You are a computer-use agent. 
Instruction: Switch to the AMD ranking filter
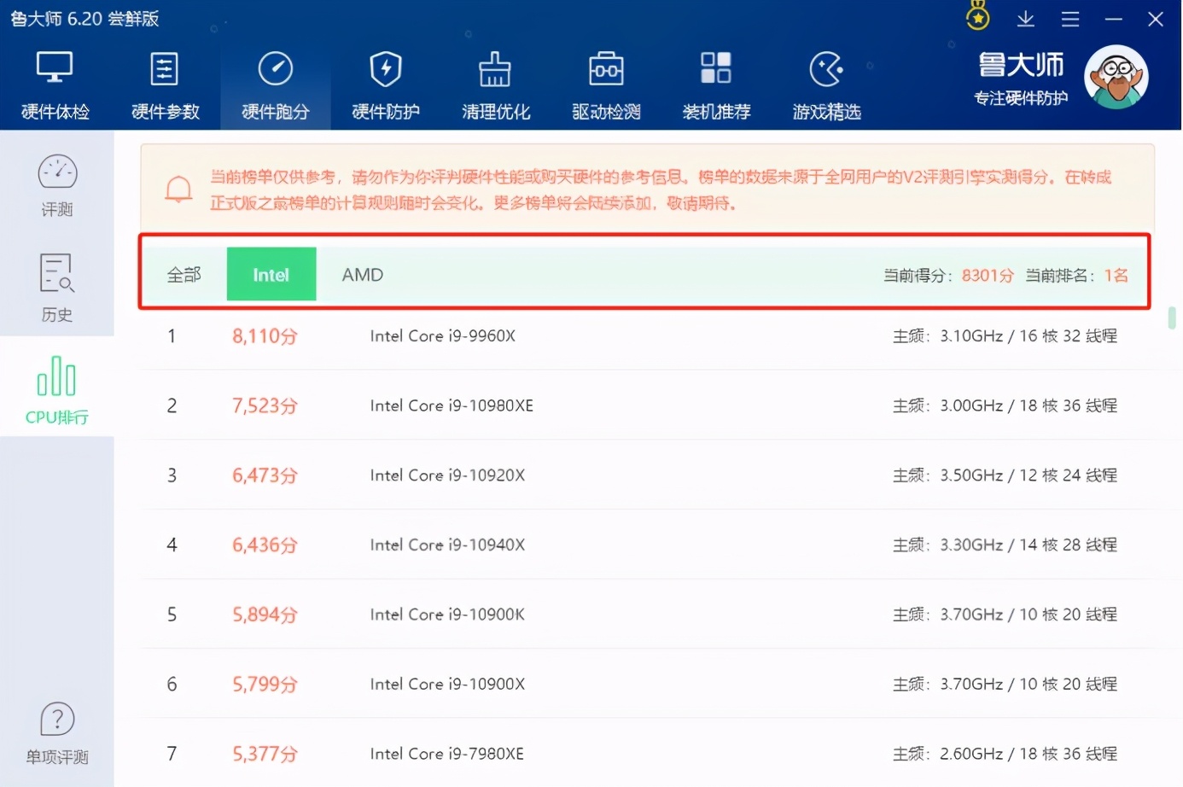(x=362, y=274)
